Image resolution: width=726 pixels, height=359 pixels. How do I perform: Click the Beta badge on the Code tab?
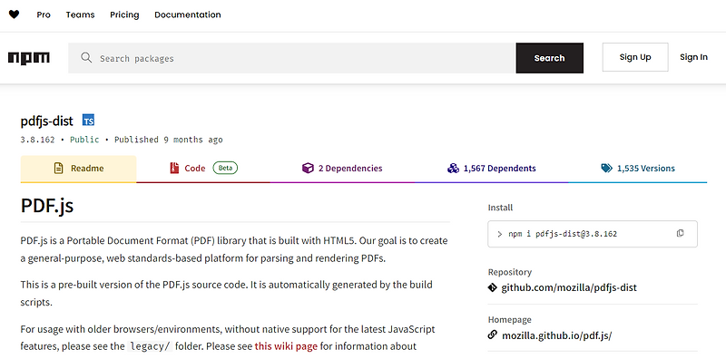(225, 168)
